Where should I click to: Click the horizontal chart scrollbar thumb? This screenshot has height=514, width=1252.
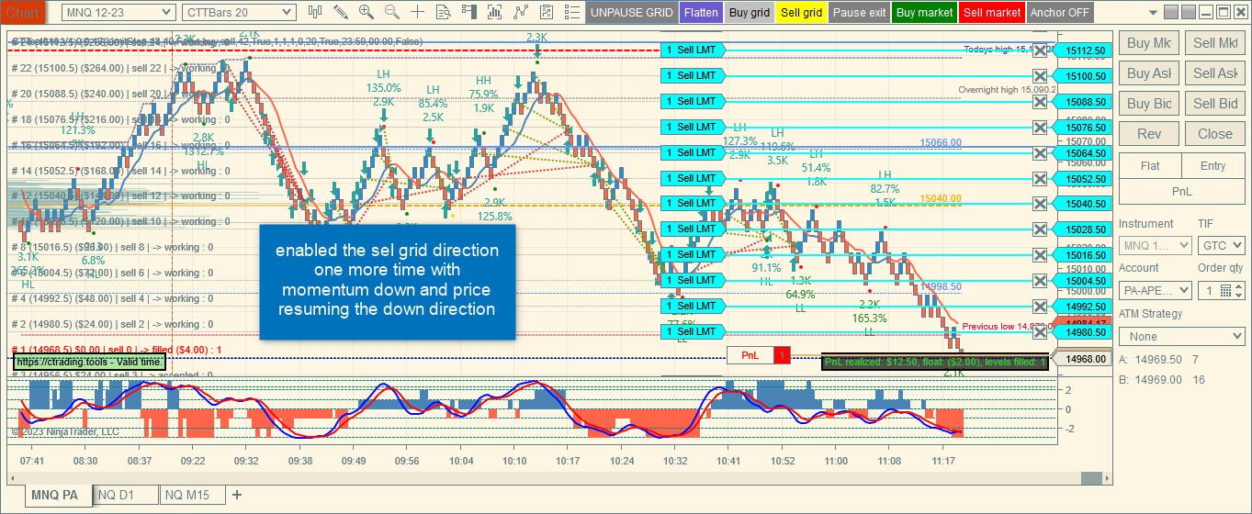click(x=1090, y=477)
